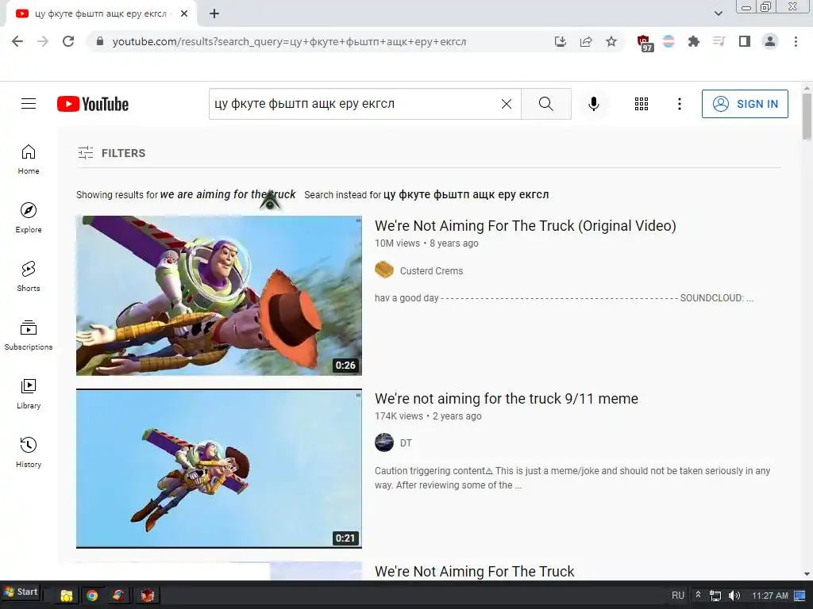Go to Home in the sidebar

[x=29, y=159]
